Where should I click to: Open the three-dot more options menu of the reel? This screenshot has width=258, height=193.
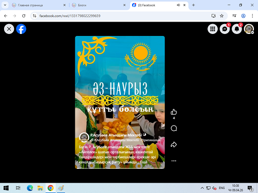pyautogui.click(x=174, y=161)
